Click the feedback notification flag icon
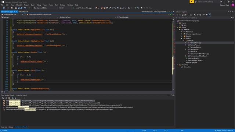The width and height of the screenshot is (235, 132). (x=192, y=1)
